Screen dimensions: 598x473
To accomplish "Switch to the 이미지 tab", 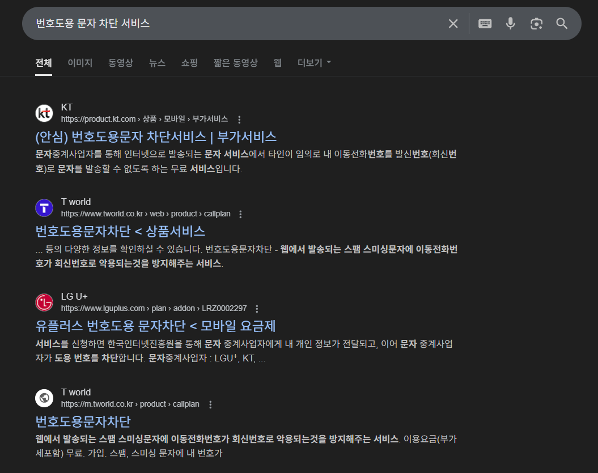I will [x=80, y=63].
